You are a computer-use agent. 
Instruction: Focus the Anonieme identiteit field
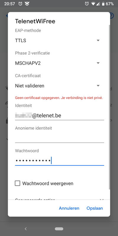tap(60, 138)
